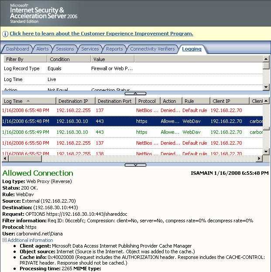Collapse the Additional information section

(4, 240)
